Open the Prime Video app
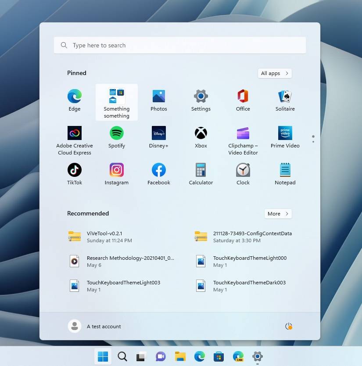The height and width of the screenshot is (366, 362). 285,136
